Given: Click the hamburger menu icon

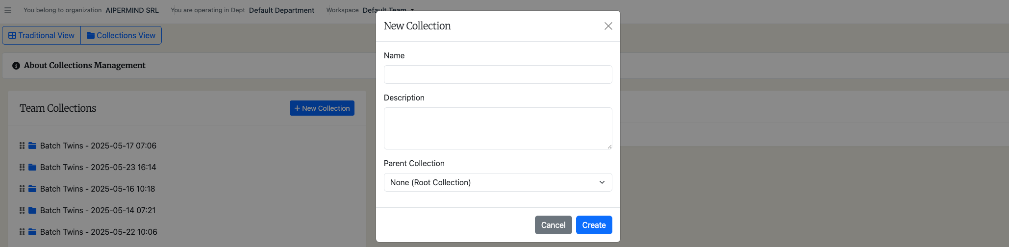Looking at the screenshot, I should [8, 10].
